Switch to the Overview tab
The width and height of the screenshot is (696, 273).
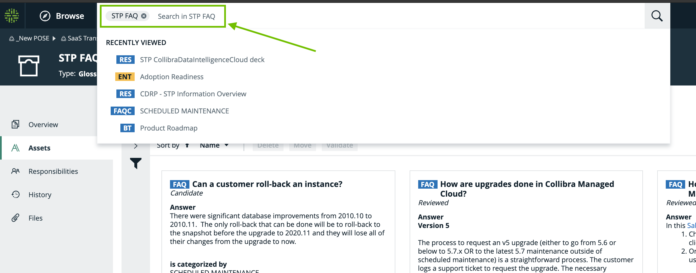[x=43, y=125]
